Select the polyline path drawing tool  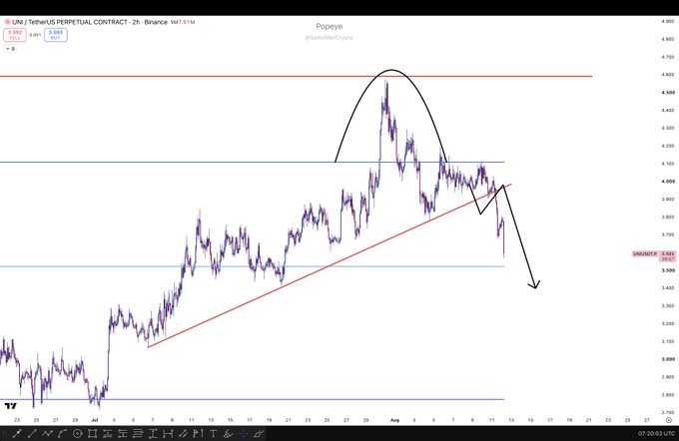47,433
